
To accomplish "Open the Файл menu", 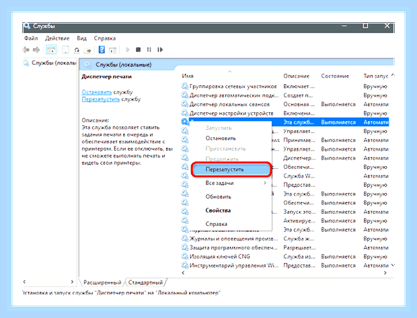I will click(x=31, y=38).
